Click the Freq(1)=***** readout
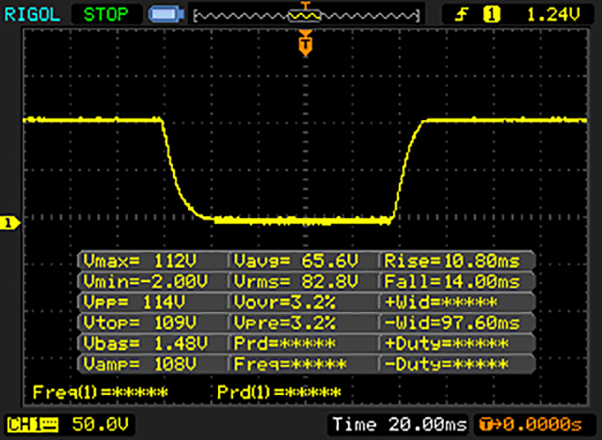Viewport: 602px width, 440px height. pos(101,392)
